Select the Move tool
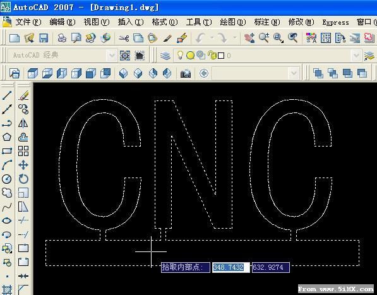Image resolution: width=377 pixels, height=295 pixels. point(23,165)
